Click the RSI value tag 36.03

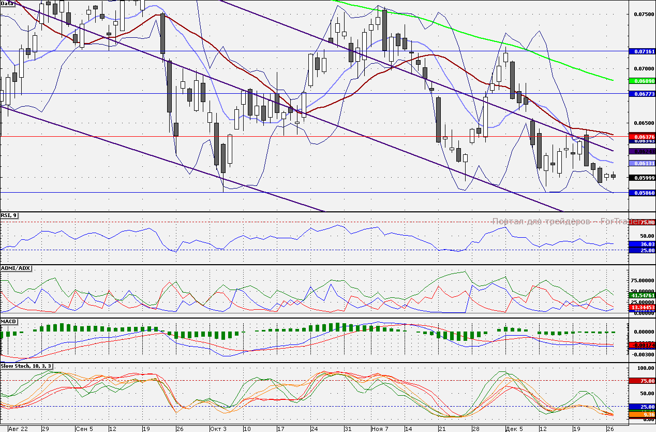click(642, 244)
